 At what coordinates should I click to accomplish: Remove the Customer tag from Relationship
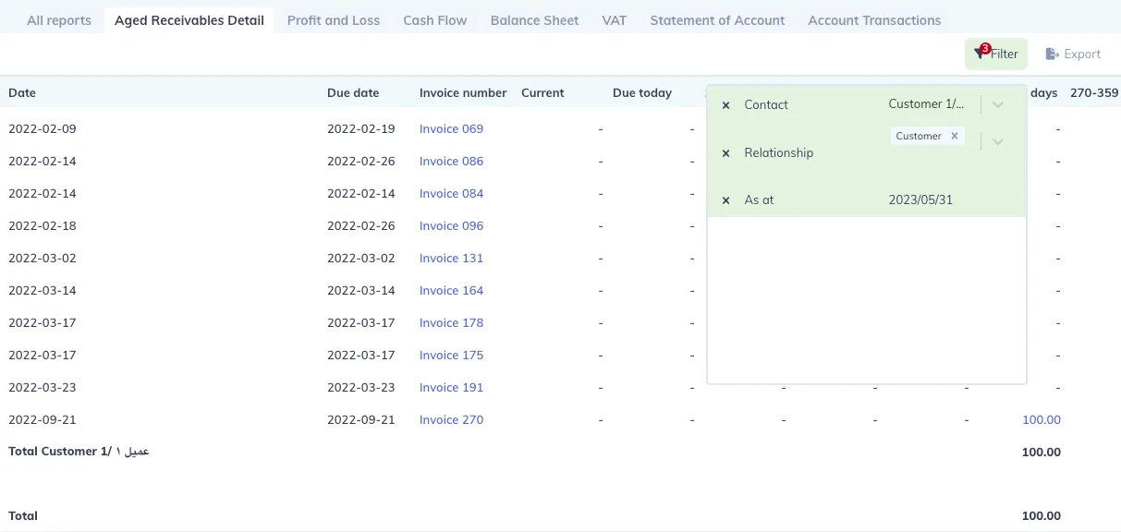pos(955,136)
